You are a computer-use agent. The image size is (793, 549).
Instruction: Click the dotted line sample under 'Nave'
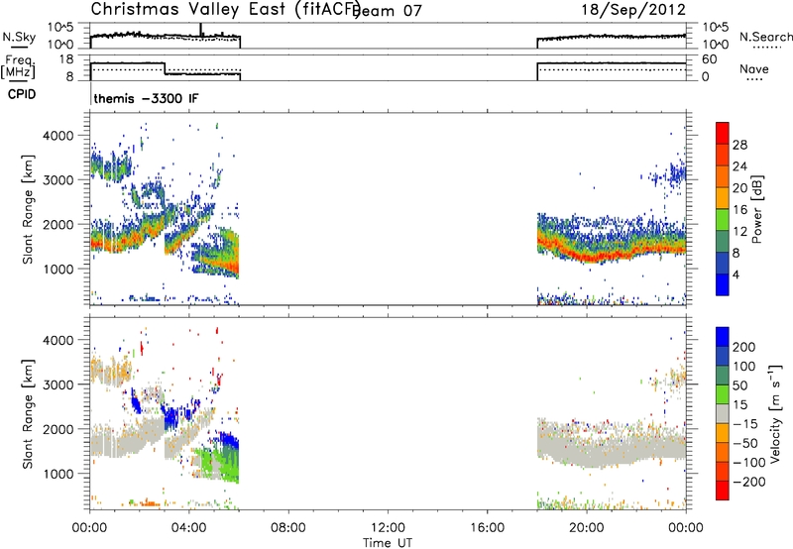coord(754,80)
